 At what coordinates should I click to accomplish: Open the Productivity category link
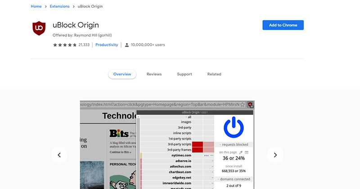click(107, 45)
